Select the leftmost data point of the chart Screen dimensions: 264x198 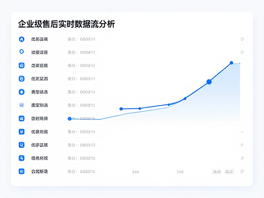click(70, 119)
